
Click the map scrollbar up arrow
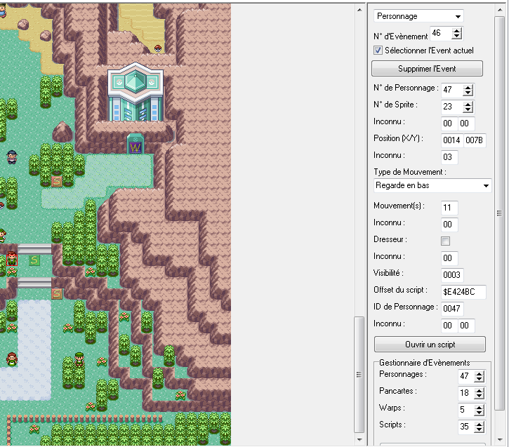click(359, 10)
